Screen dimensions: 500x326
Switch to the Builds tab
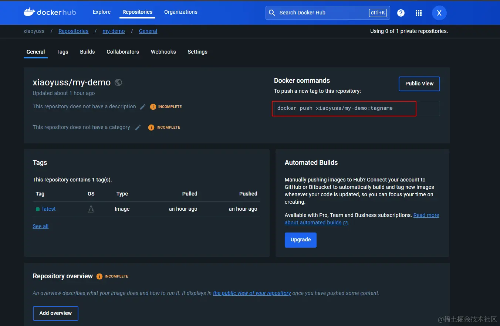click(x=88, y=52)
